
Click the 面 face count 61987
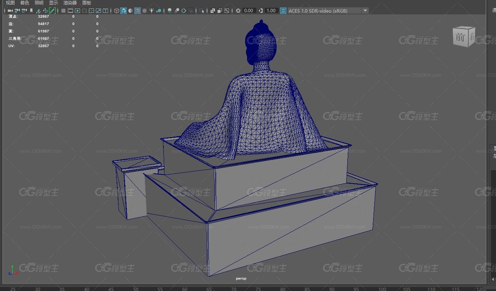click(43, 31)
